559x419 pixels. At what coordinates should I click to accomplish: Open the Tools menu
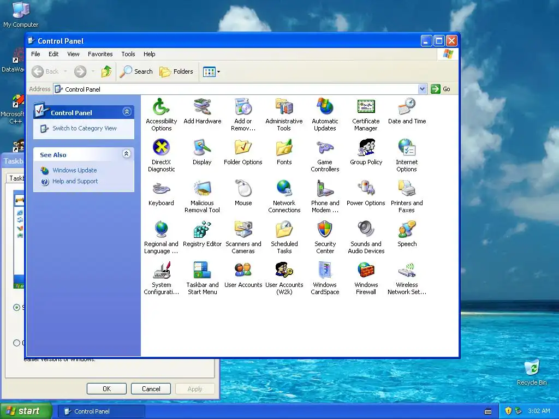(128, 54)
